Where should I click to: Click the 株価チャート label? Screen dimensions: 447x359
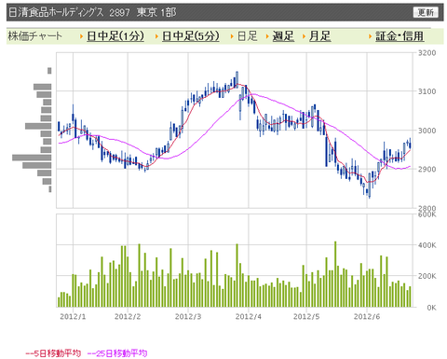coord(34,36)
